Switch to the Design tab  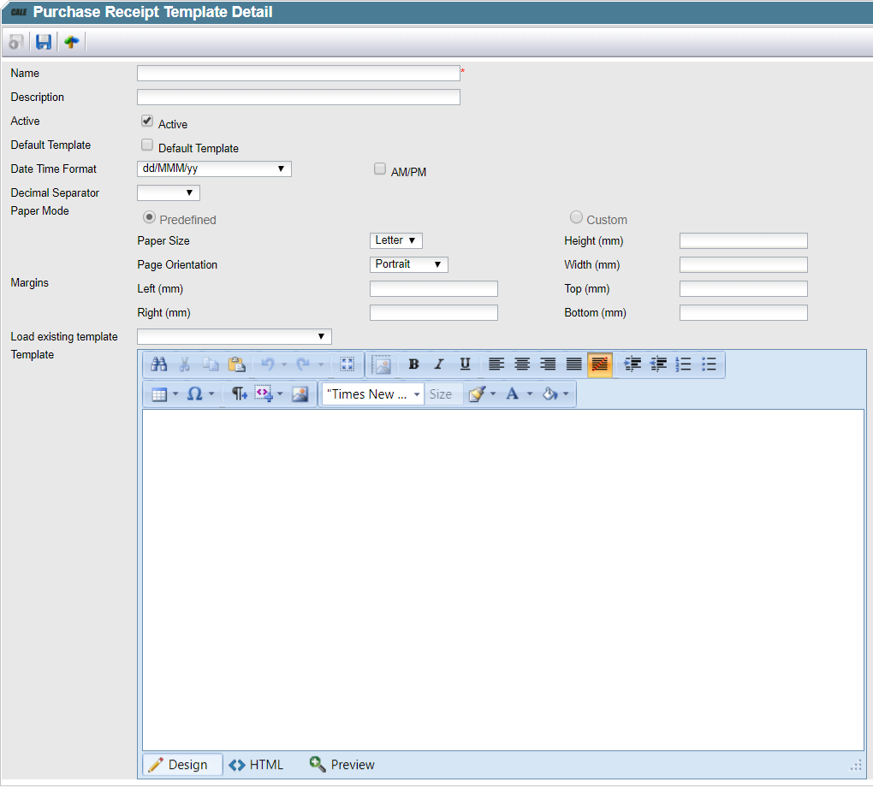point(182,765)
